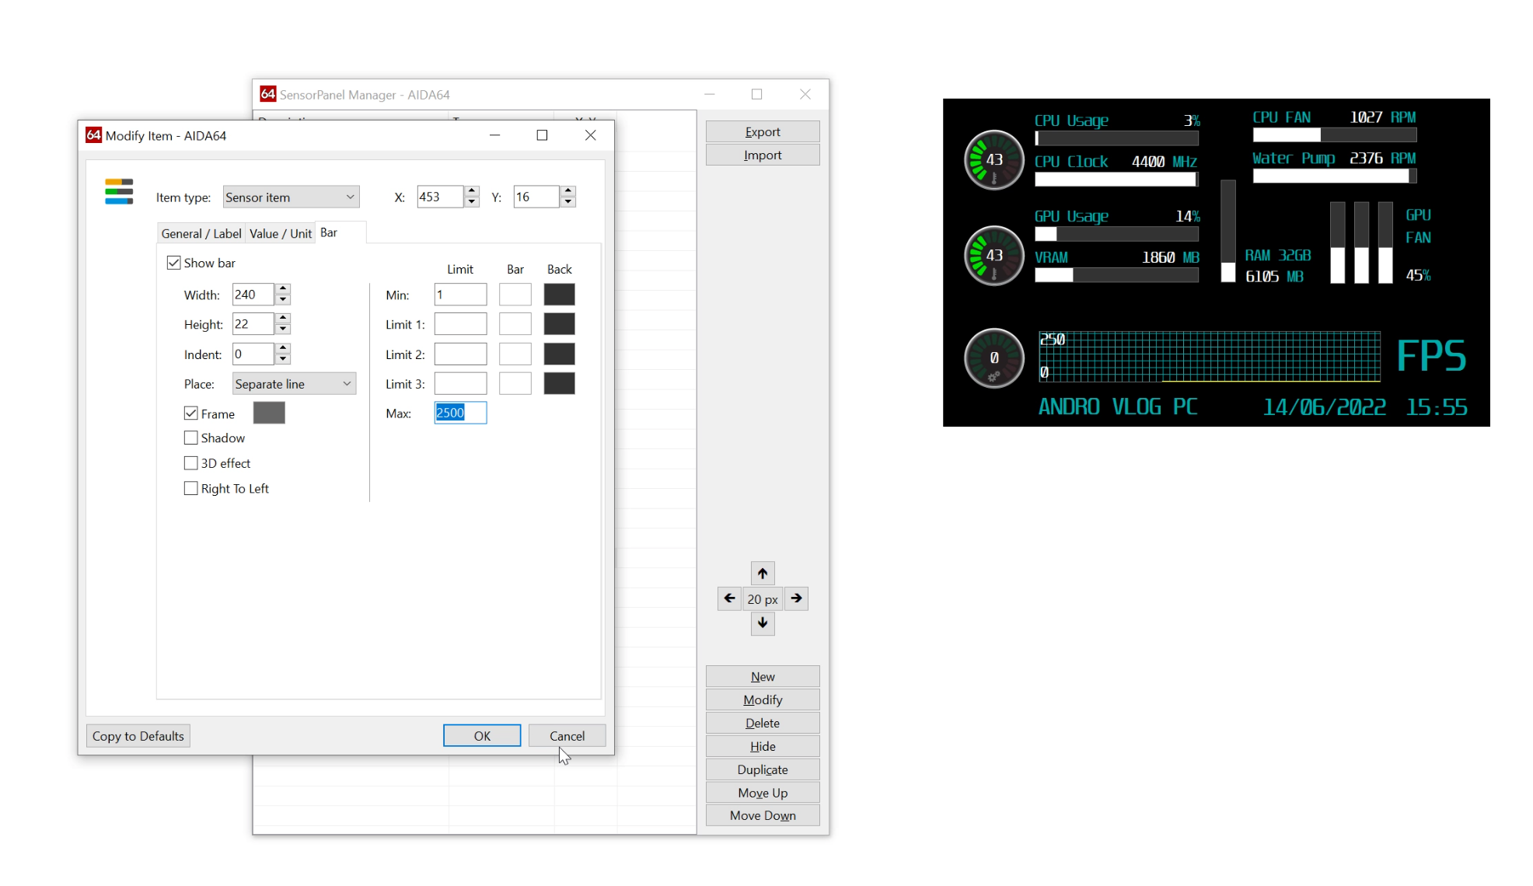Click the Height value field
The width and height of the screenshot is (1533, 886).
click(253, 324)
